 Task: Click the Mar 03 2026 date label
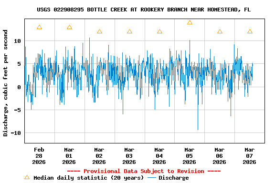point(129,156)
